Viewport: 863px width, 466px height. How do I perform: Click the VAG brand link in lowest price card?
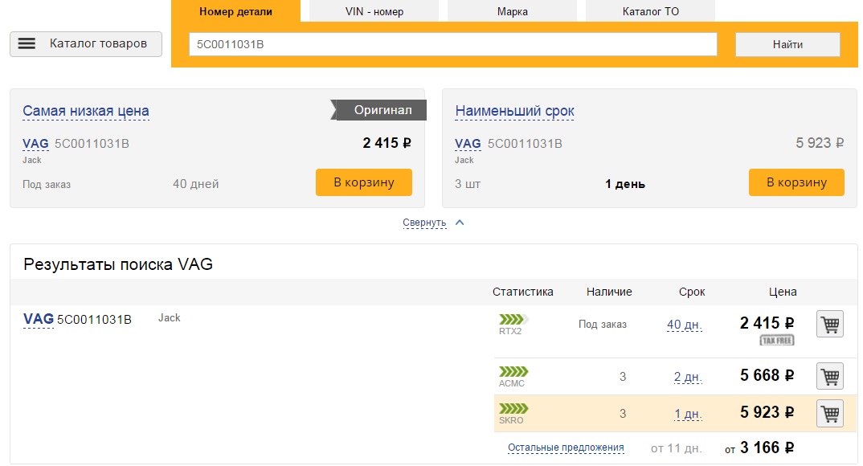[x=36, y=144]
